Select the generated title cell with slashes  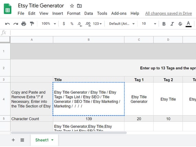coord(89,99)
